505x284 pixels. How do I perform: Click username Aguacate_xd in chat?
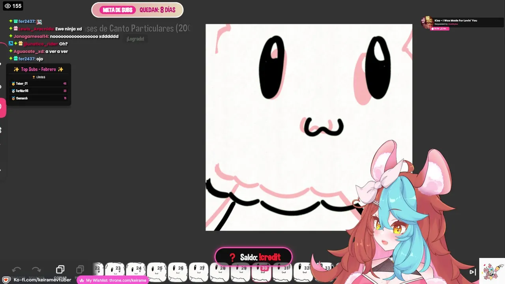[29, 51]
